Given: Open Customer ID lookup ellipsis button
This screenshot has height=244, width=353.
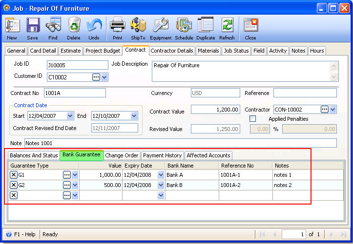Looking at the screenshot, I should click(96, 77).
